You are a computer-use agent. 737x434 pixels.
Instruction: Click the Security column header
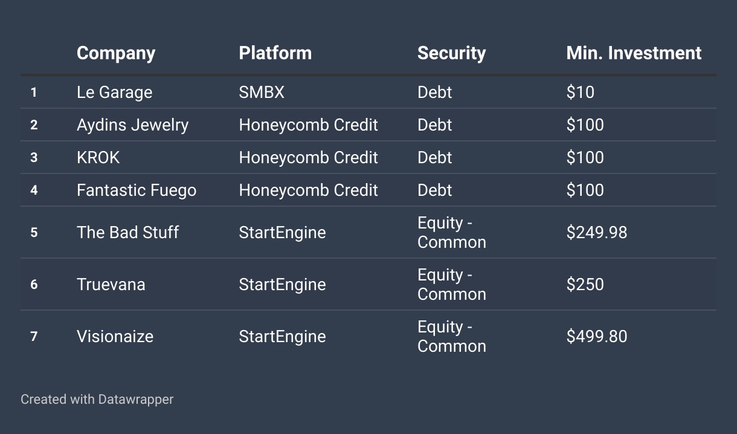point(451,53)
